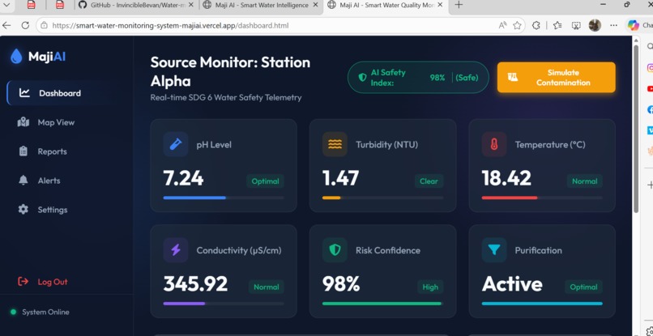Click the Normal badge on Temperature card

click(x=585, y=181)
